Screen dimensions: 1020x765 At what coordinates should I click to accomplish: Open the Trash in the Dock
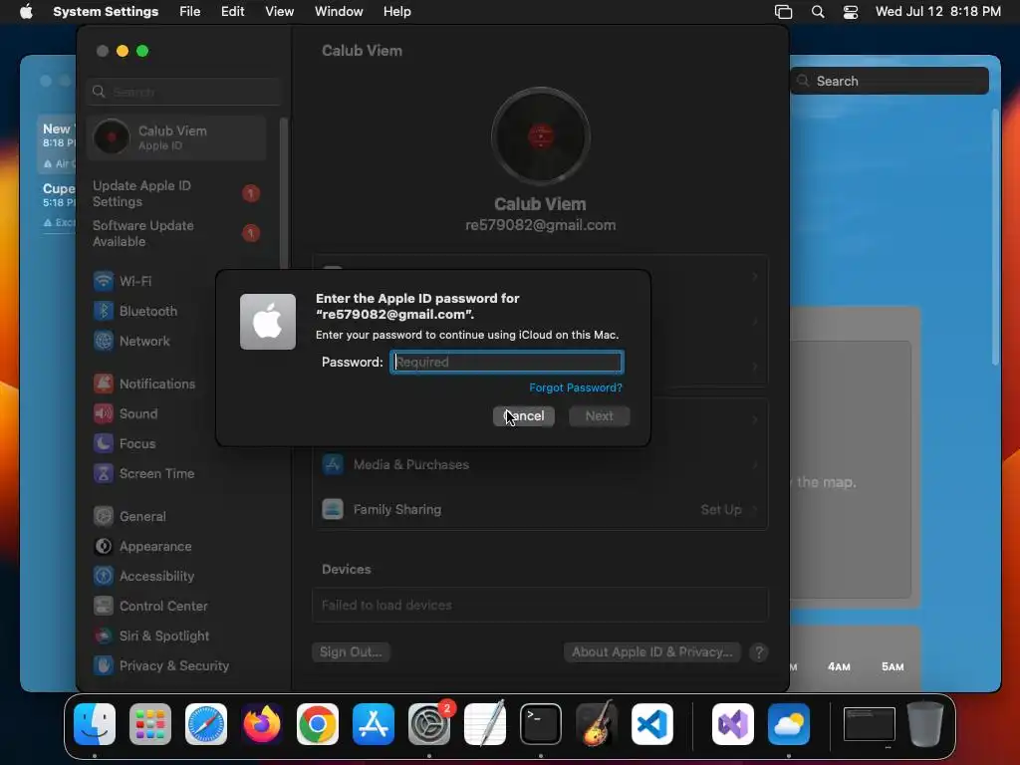coord(925,724)
